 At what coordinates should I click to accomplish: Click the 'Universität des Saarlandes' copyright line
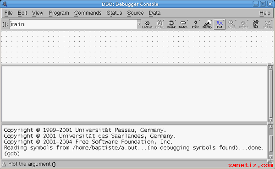[x=90, y=136]
